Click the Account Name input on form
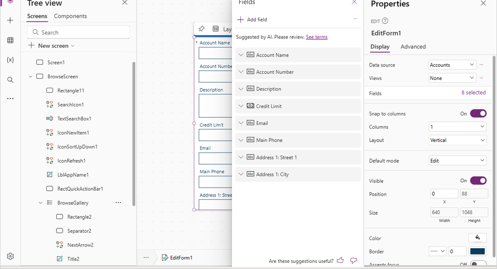497x269 pixels. click(215, 53)
